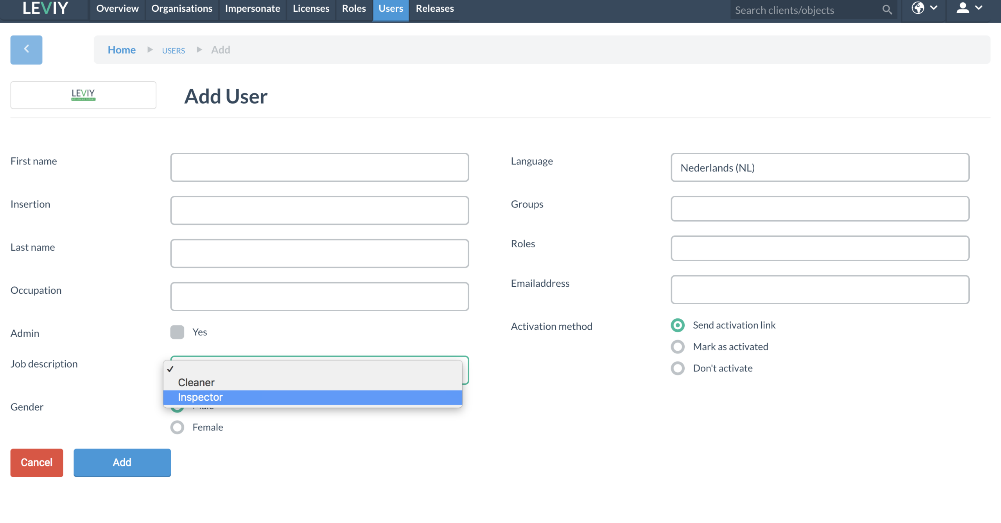
Task: Click the Roles selection field
Action: (820, 248)
